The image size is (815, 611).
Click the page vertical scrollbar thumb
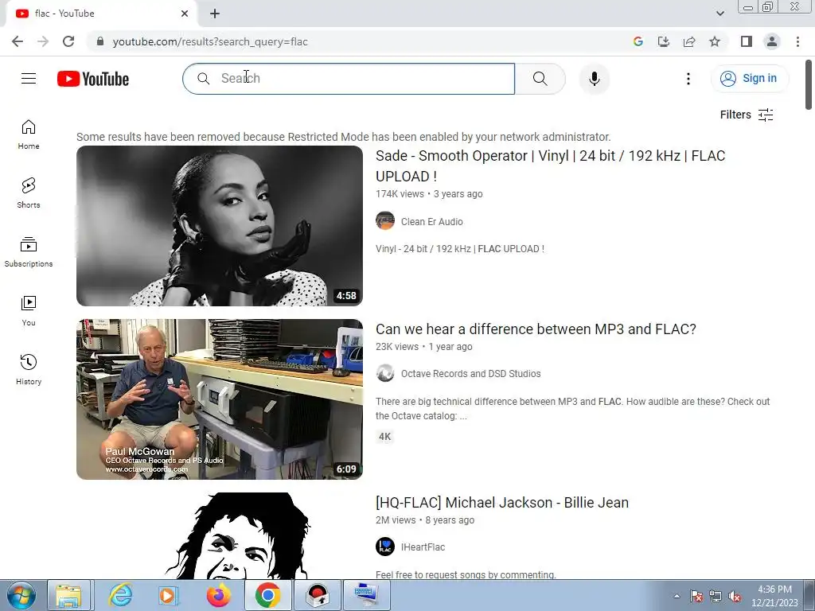click(809, 84)
